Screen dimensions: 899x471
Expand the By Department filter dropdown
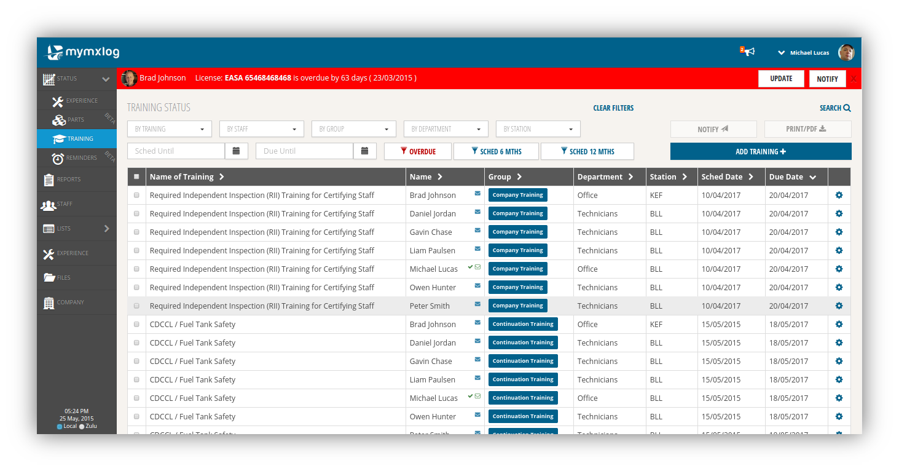(x=446, y=129)
